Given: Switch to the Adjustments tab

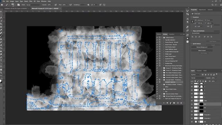Looking at the screenshot, I should point(202,10).
